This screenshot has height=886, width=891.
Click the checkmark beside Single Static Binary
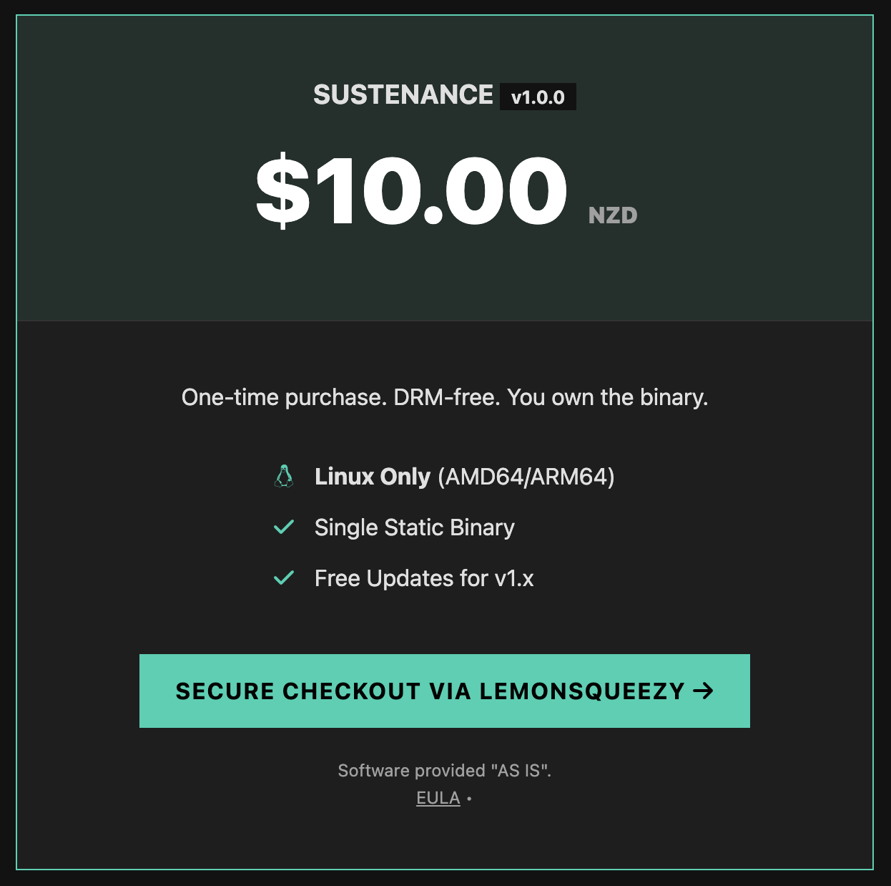[283, 527]
